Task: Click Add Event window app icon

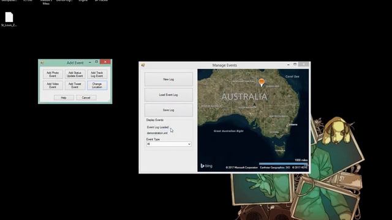Action: point(42,62)
